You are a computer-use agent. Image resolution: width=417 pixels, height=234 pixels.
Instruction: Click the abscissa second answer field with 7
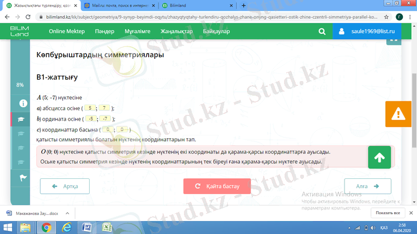[104, 108]
